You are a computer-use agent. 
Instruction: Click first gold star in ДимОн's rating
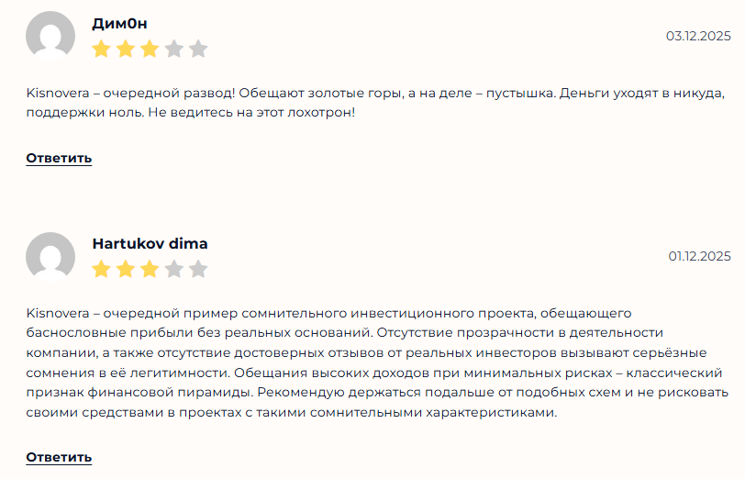(101, 49)
